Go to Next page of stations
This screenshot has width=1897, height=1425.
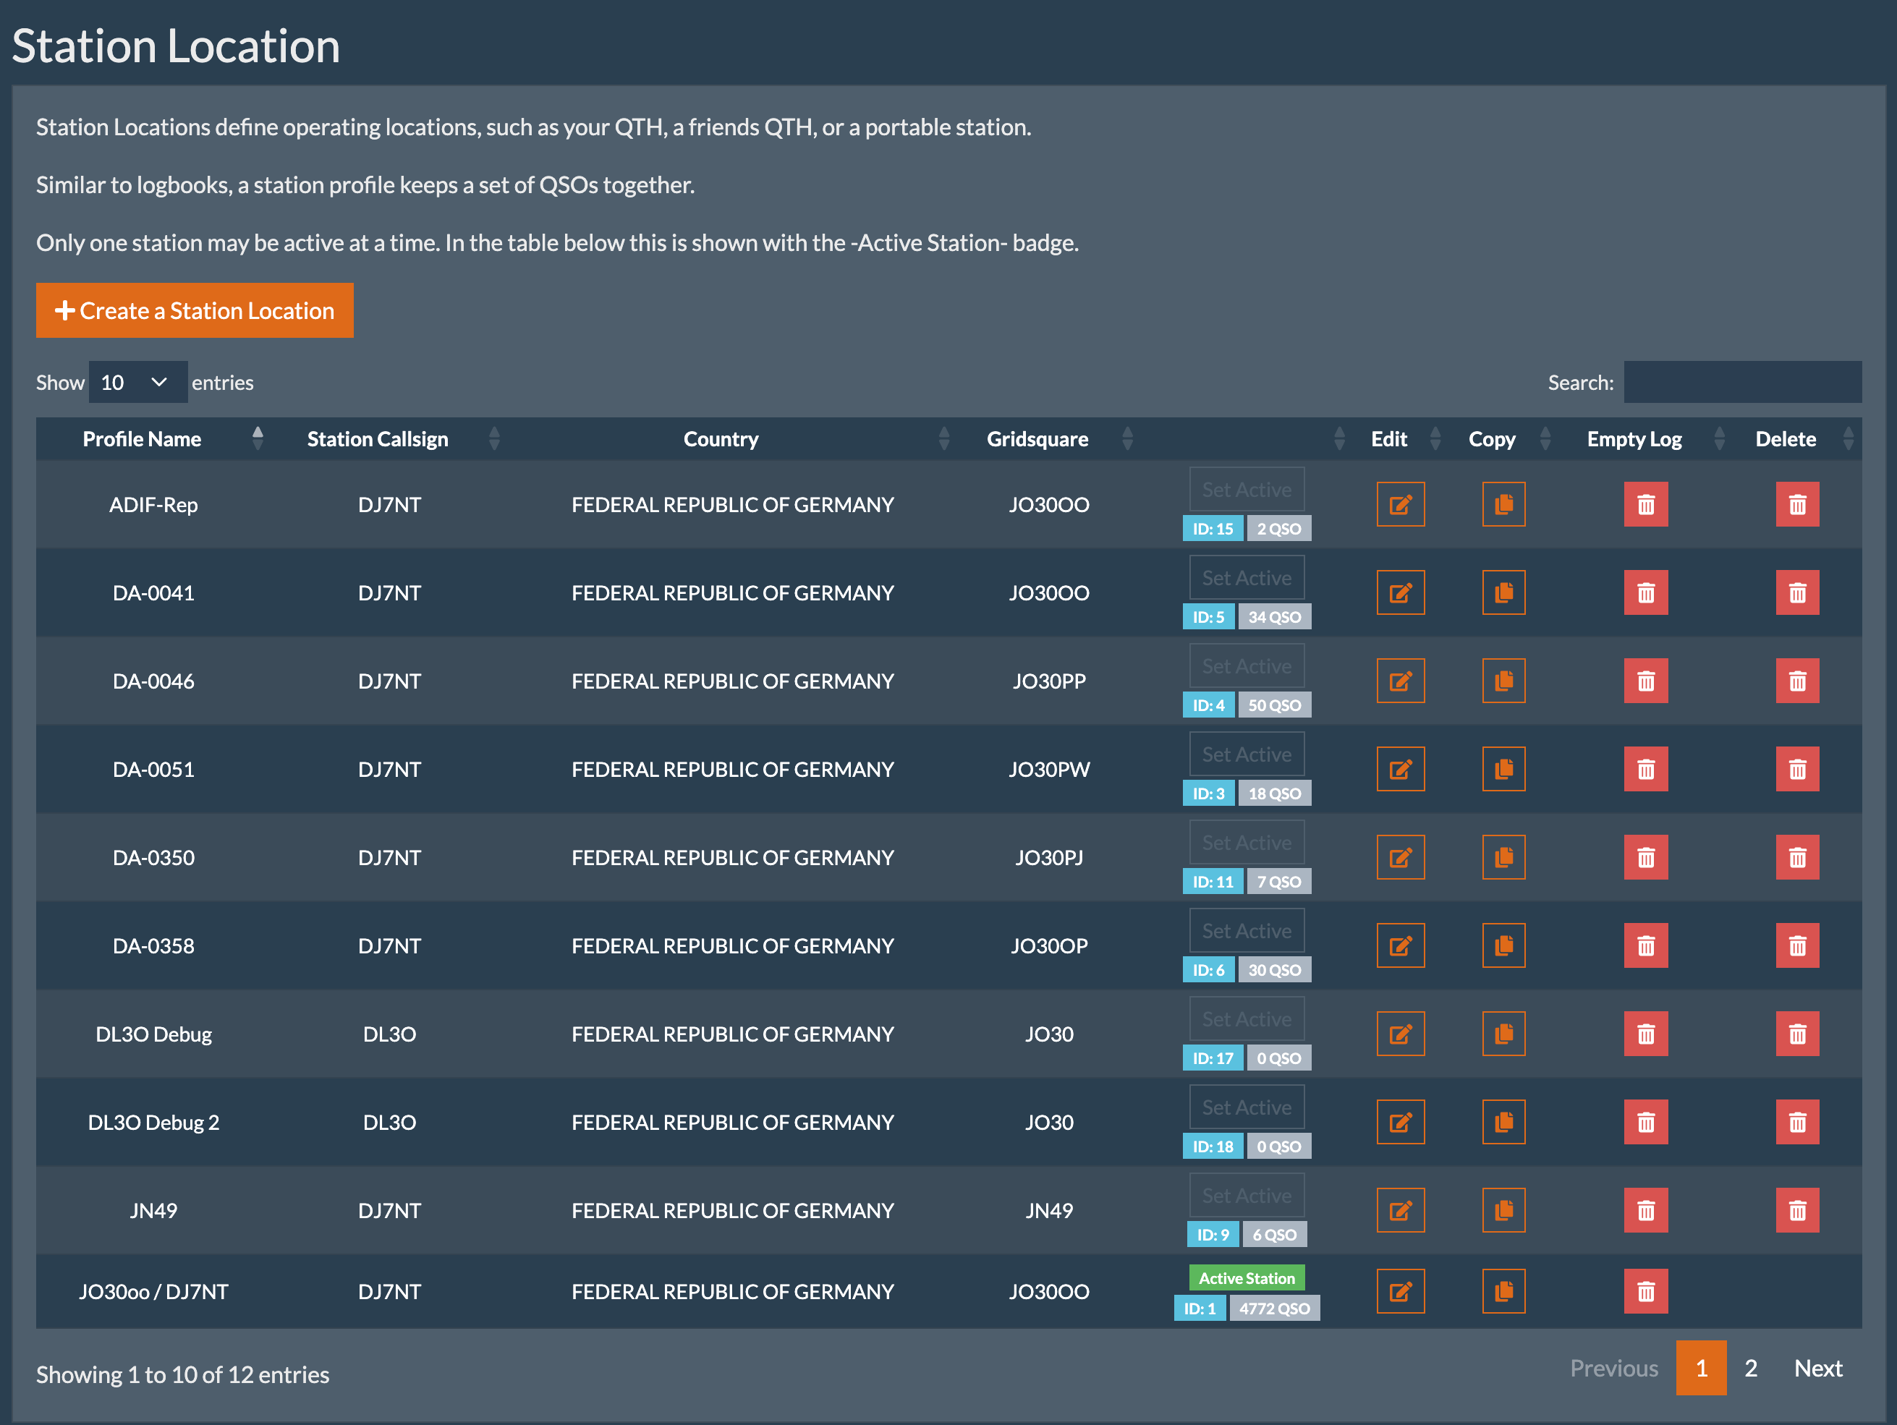point(1818,1369)
